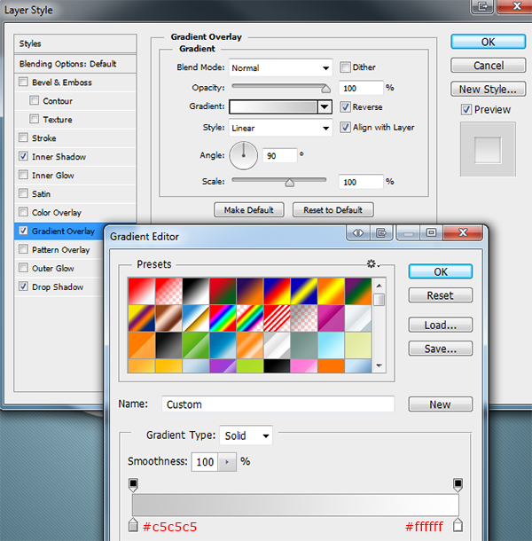The height and width of the screenshot is (541, 532).
Task: Click the Scale slider handle
Action: tap(289, 183)
